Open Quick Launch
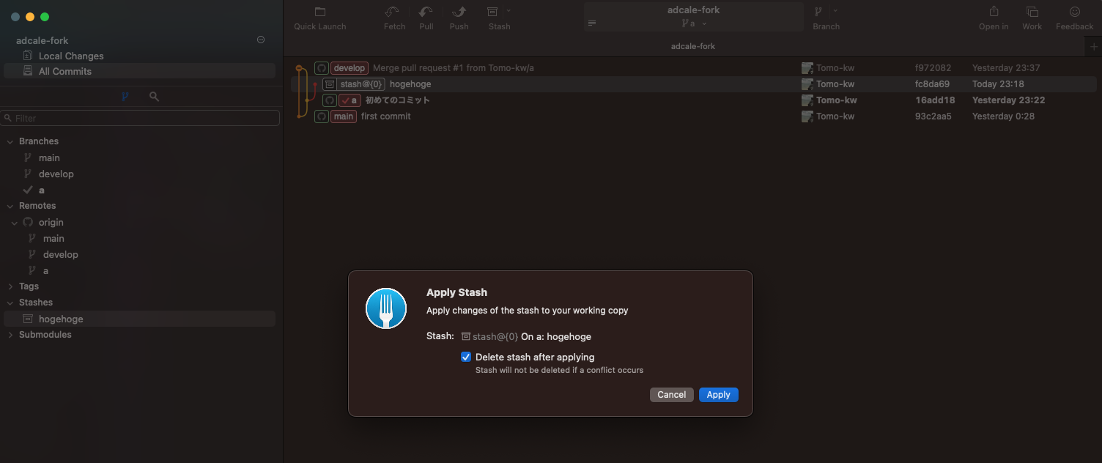 319,16
